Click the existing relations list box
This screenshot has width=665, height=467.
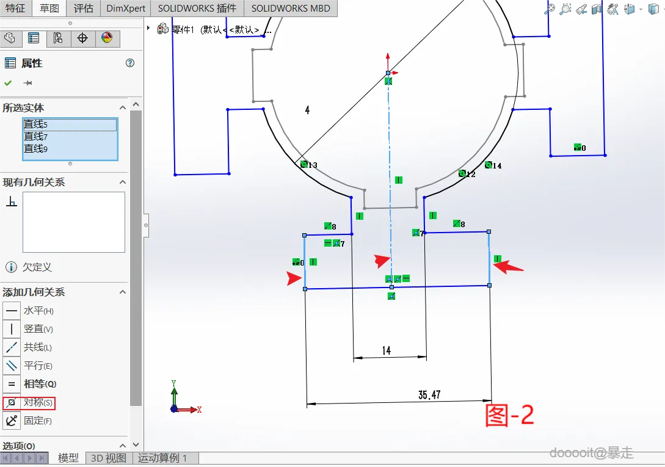74,222
